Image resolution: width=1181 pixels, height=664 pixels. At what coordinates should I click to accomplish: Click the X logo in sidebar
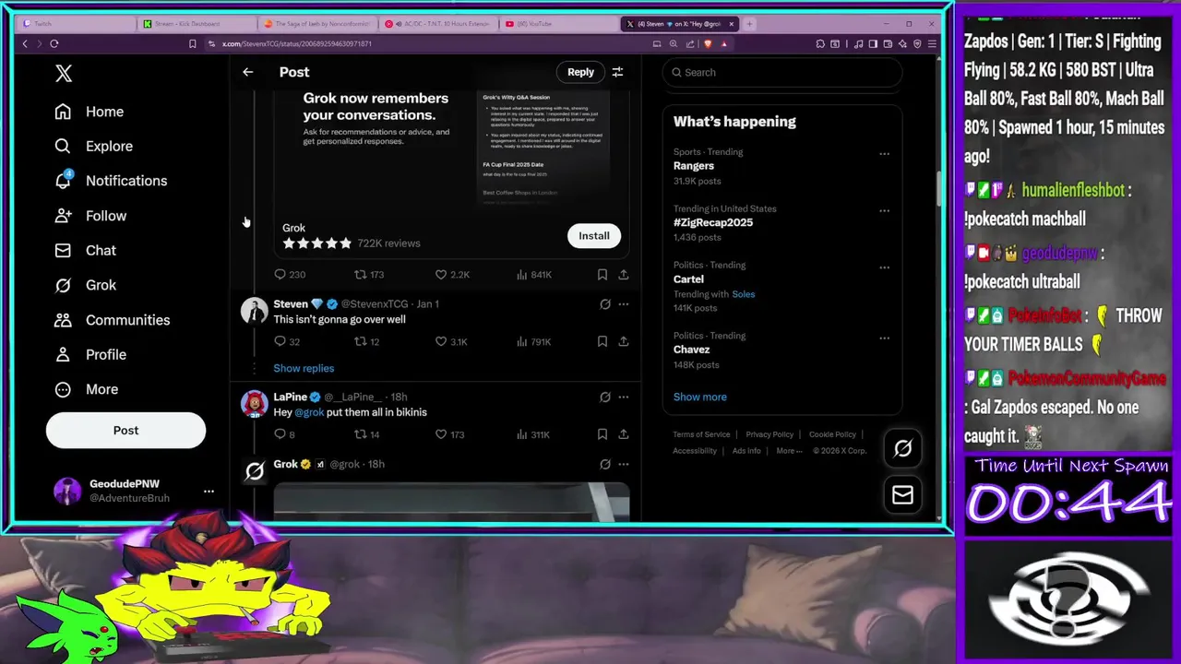tap(64, 74)
